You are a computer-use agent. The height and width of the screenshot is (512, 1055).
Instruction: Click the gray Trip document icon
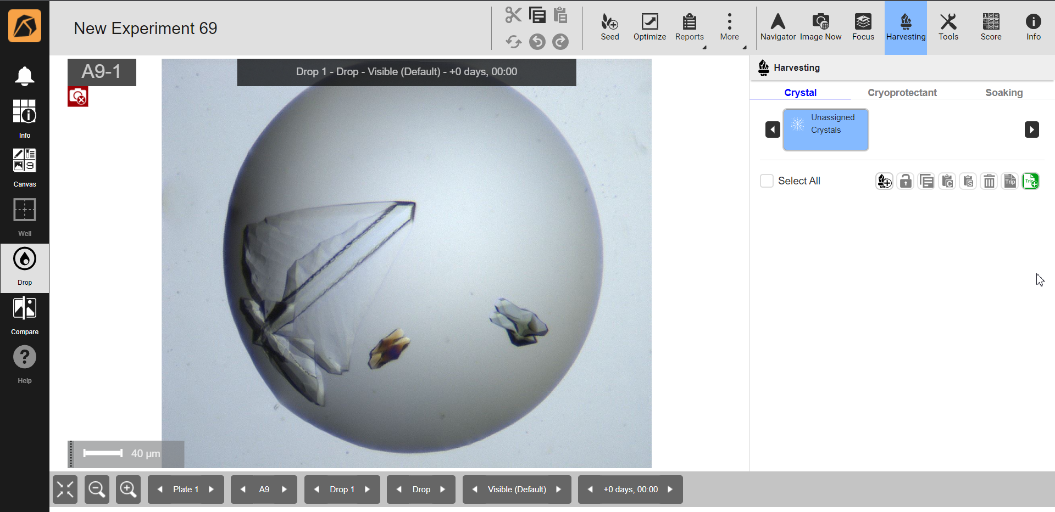tap(1009, 181)
